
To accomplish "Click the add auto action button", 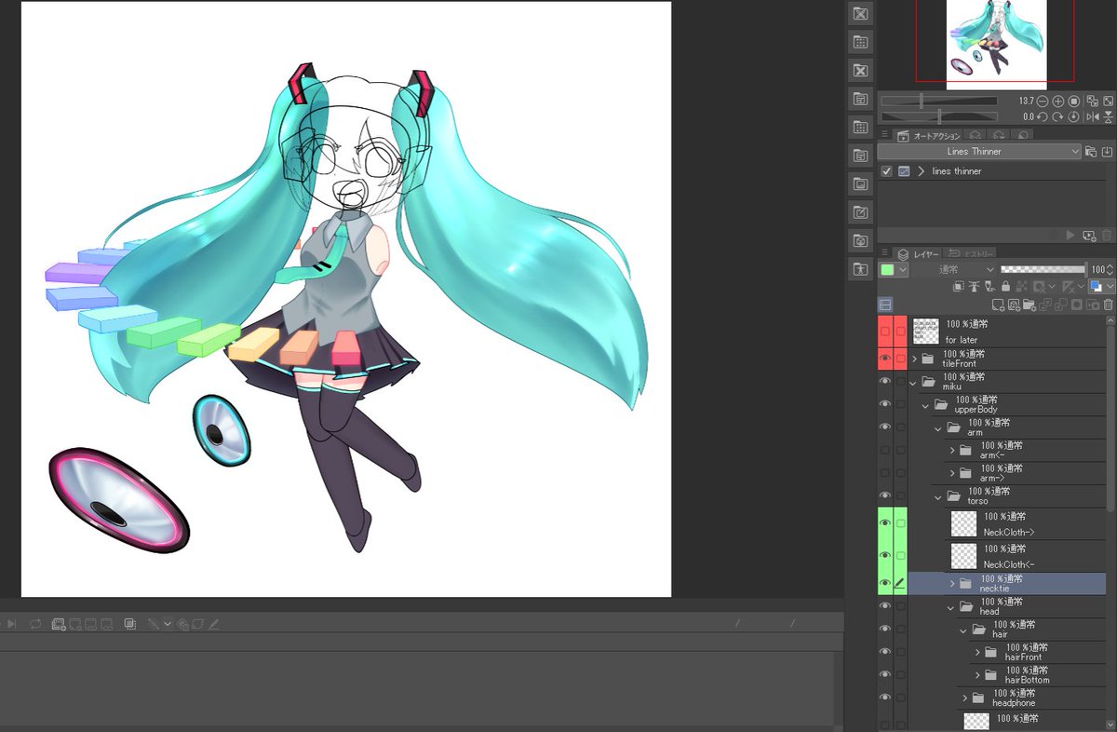I will (1089, 236).
